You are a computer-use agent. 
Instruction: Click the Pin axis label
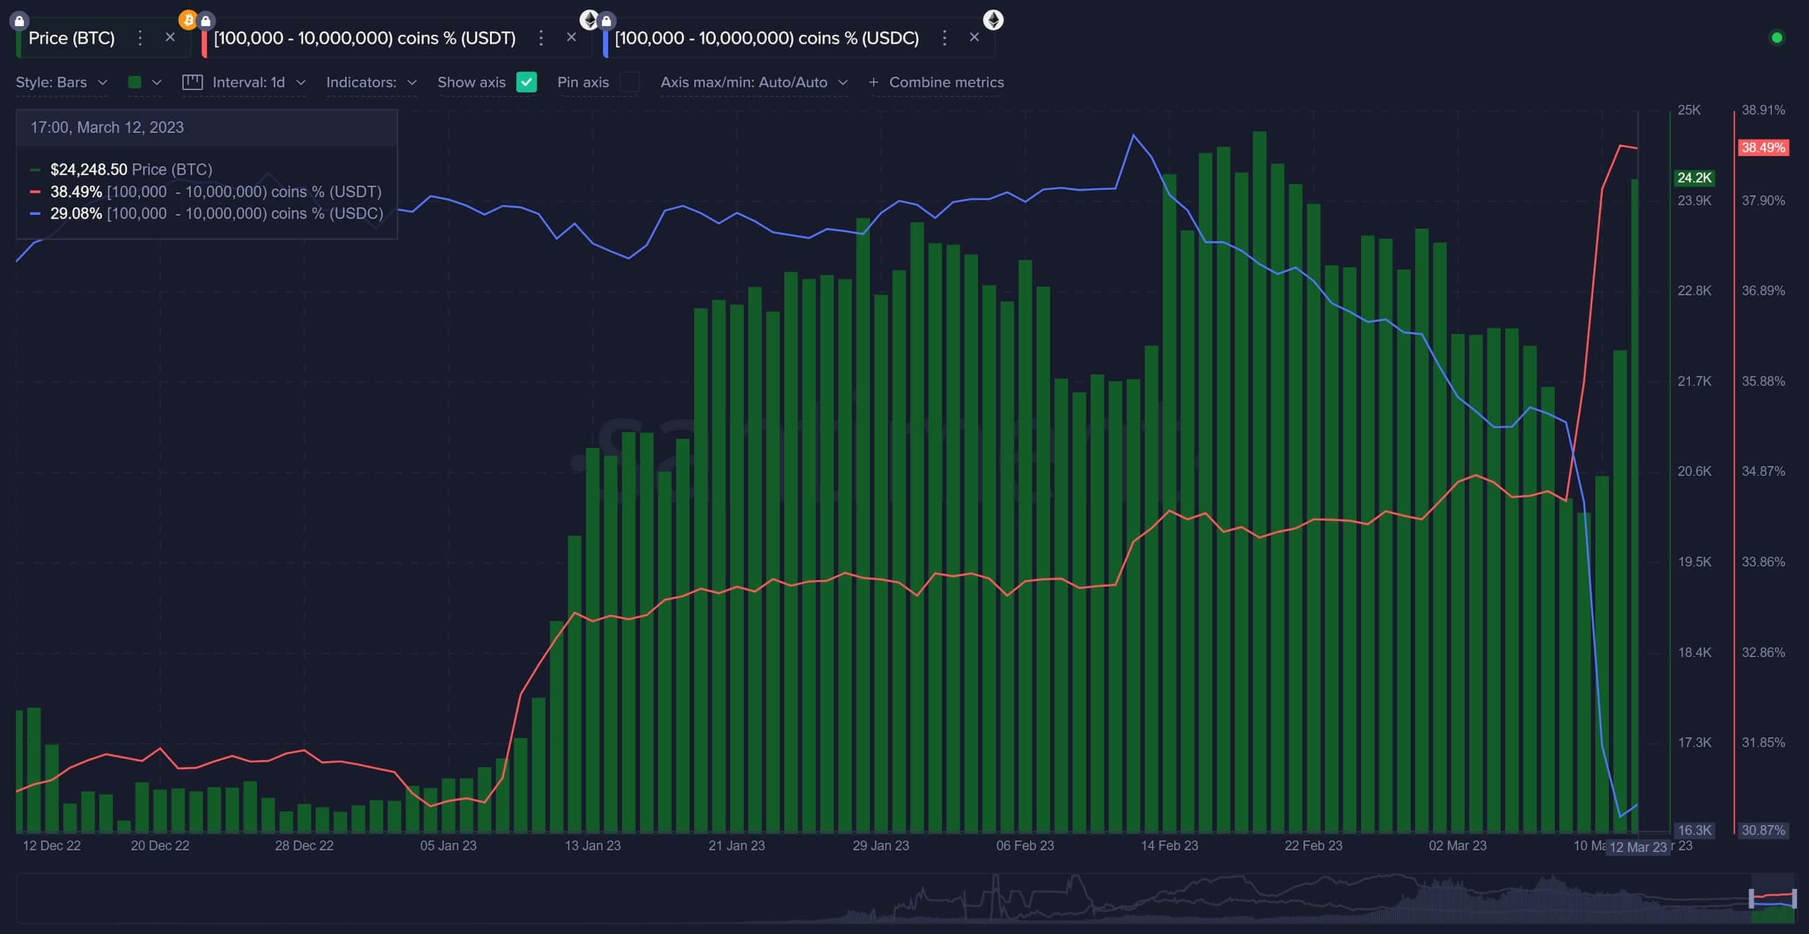[583, 82]
